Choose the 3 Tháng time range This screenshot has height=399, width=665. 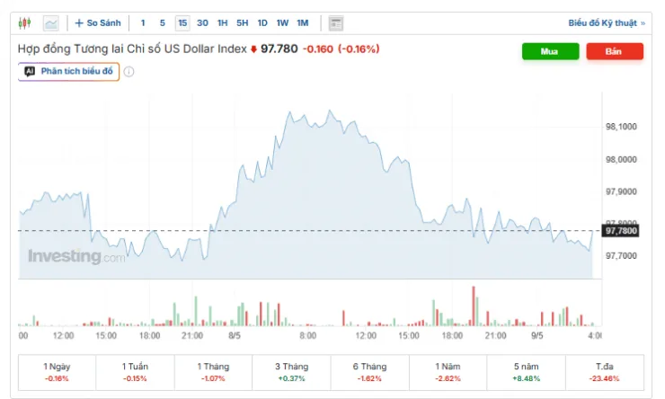pyautogui.click(x=291, y=372)
